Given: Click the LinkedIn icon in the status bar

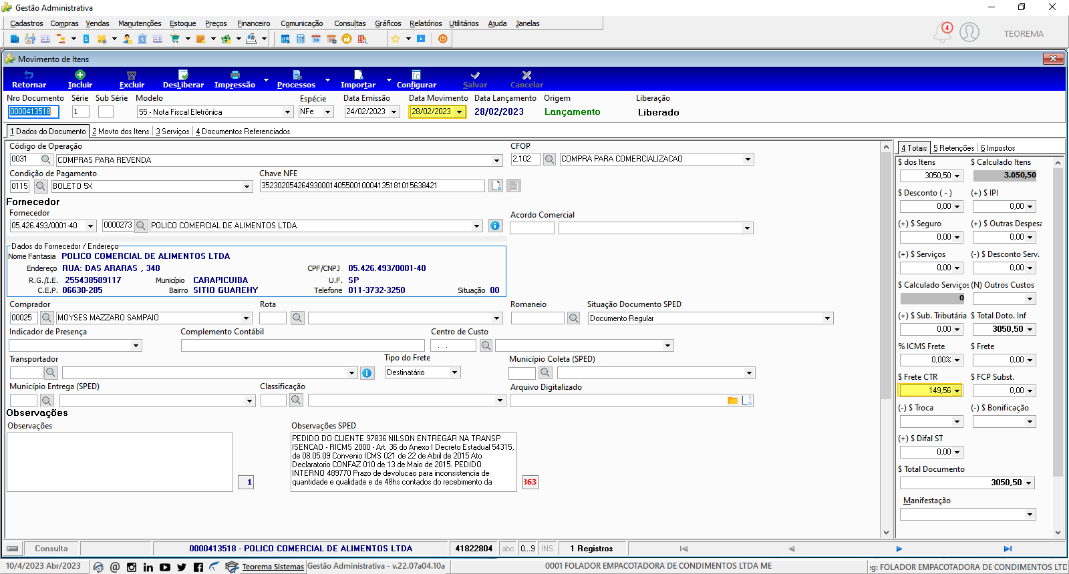Looking at the screenshot, I should (x=148, y=567).
